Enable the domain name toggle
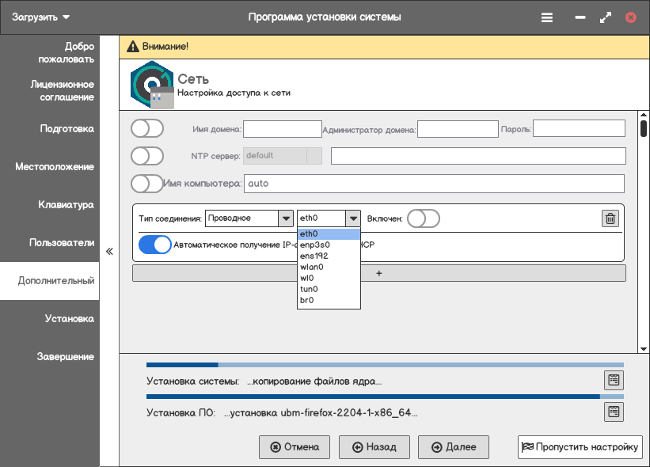 click(147, 128)
